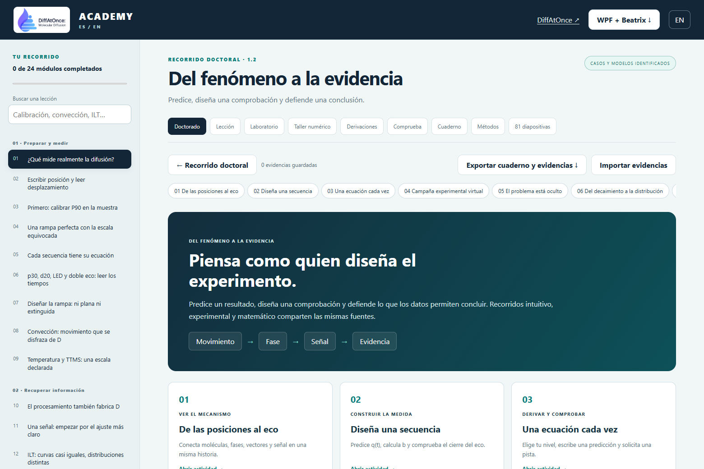
Task: Click the Movimiento step chip
Action: tap(215, 341)
